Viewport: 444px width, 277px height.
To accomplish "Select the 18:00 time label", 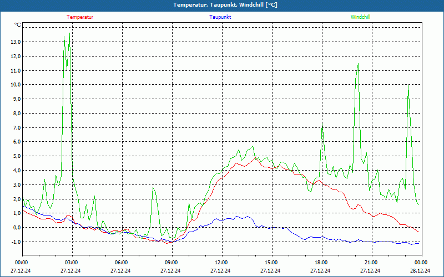I will 321,263.
